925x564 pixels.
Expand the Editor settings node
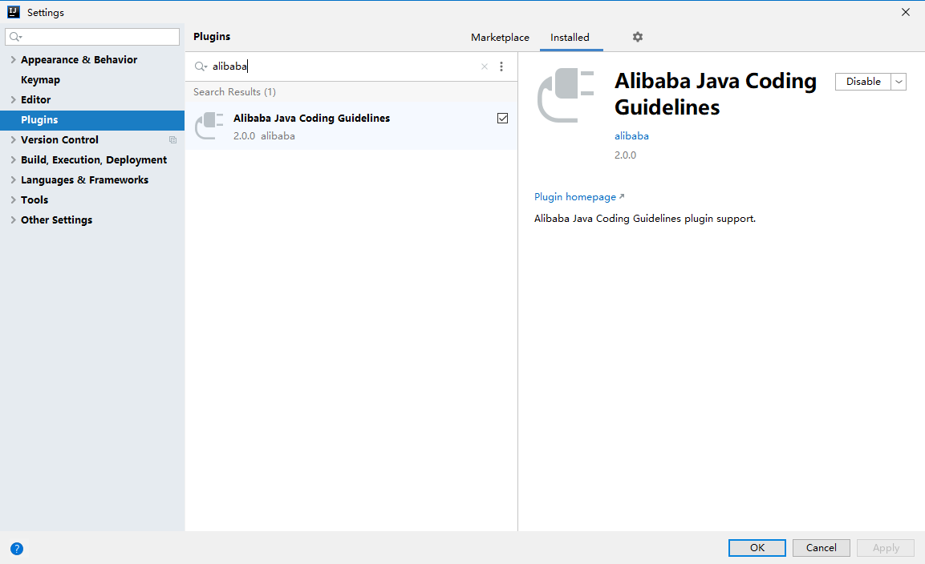13,99
